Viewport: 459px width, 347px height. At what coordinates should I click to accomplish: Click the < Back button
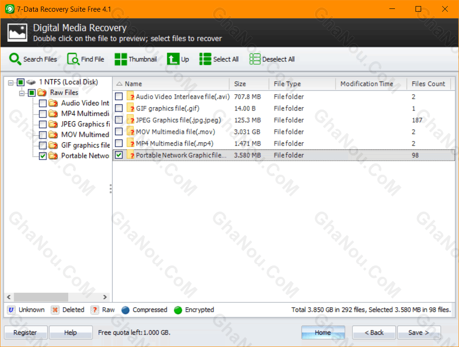(374, 332)
